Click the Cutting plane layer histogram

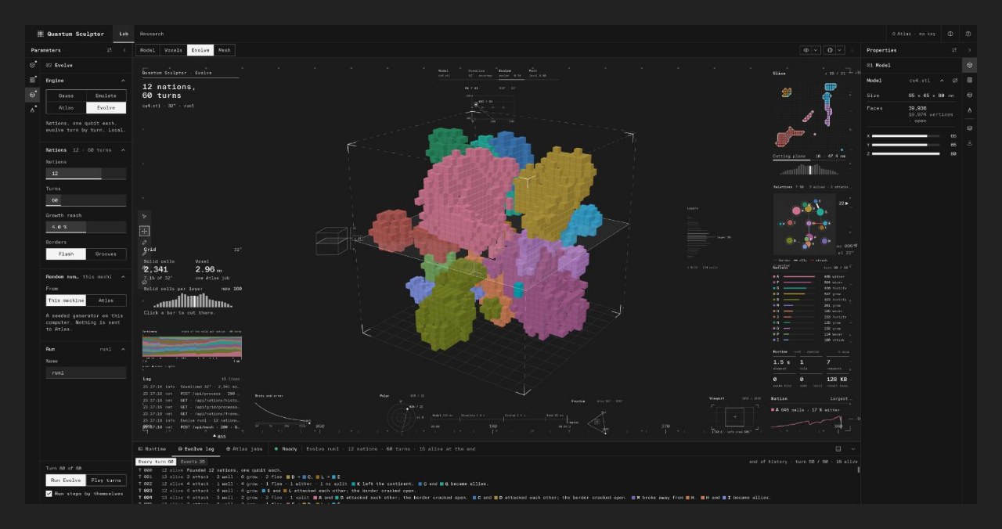tap(809, 168)
